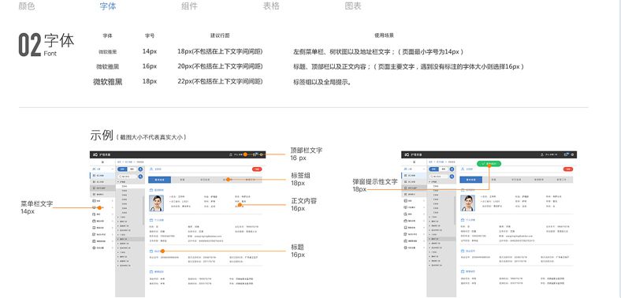Click the staff photo thumbnail in the 弹窗提示性文字 example
This screenshot has height=298, width=621.
[468, 203]
